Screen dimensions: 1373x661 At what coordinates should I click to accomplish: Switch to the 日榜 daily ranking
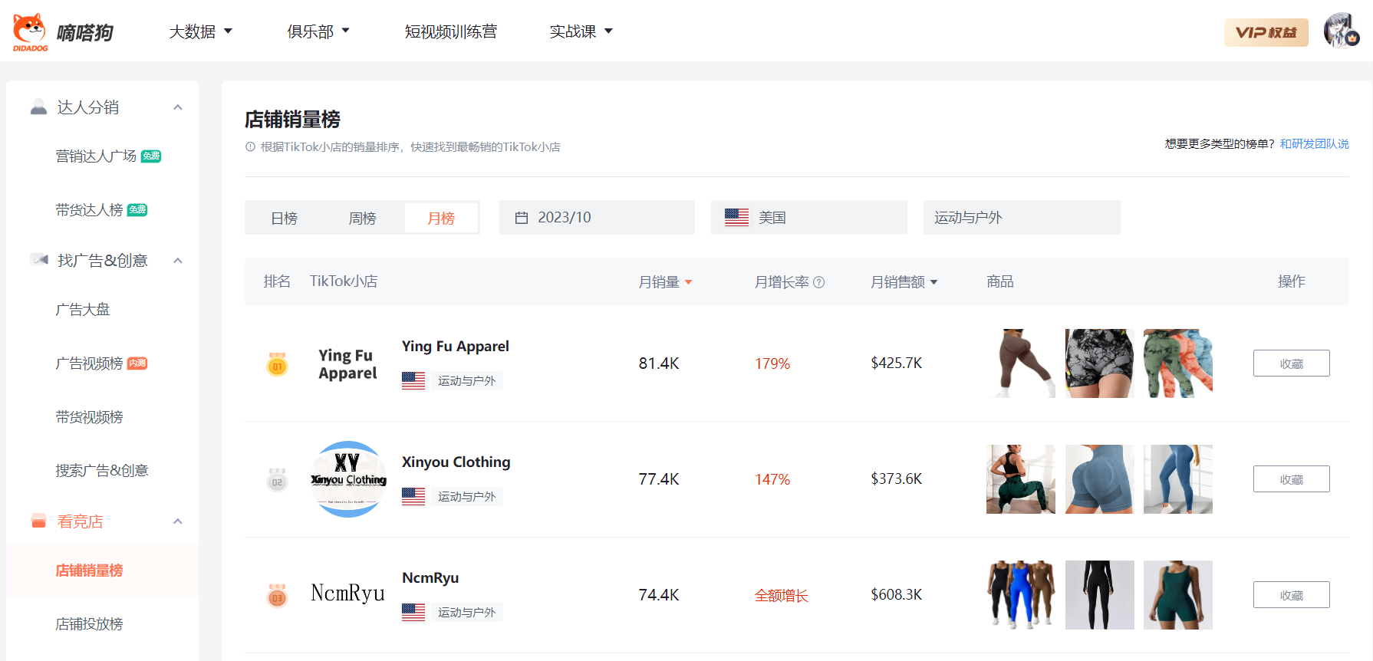(x=284, y=219)
